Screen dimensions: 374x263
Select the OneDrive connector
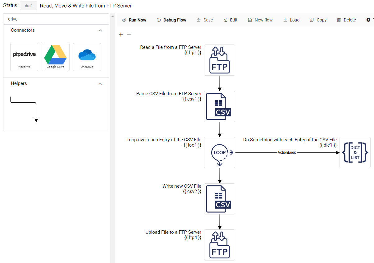pos(87,57)
